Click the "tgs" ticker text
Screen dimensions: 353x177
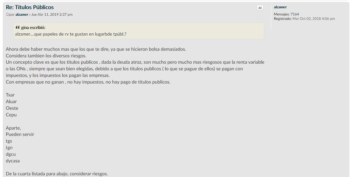pos(9,141)
